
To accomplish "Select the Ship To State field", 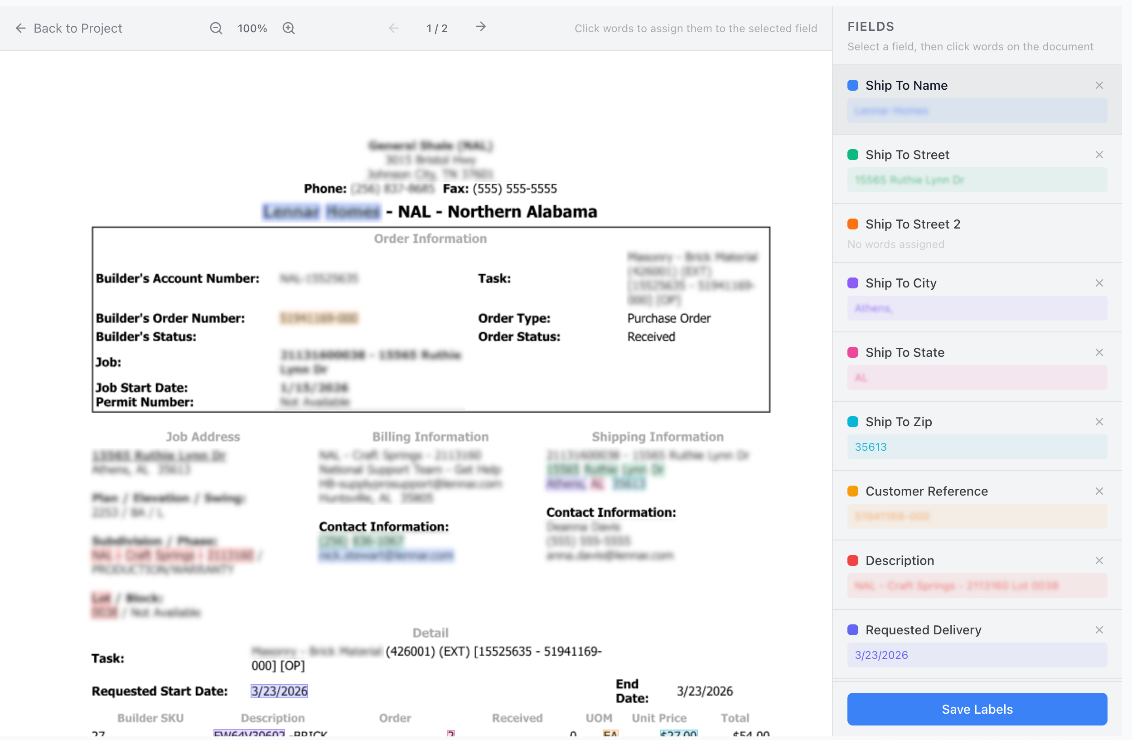I will coord(977,367).
